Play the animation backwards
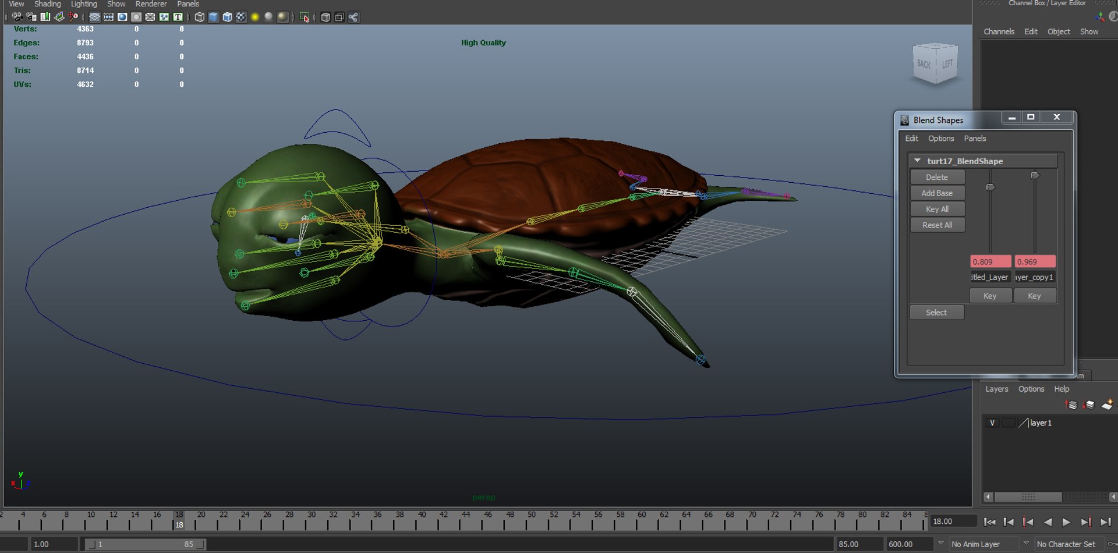Image resolution: width=1118 pixels, height=553 pixels. (1047, 522)
